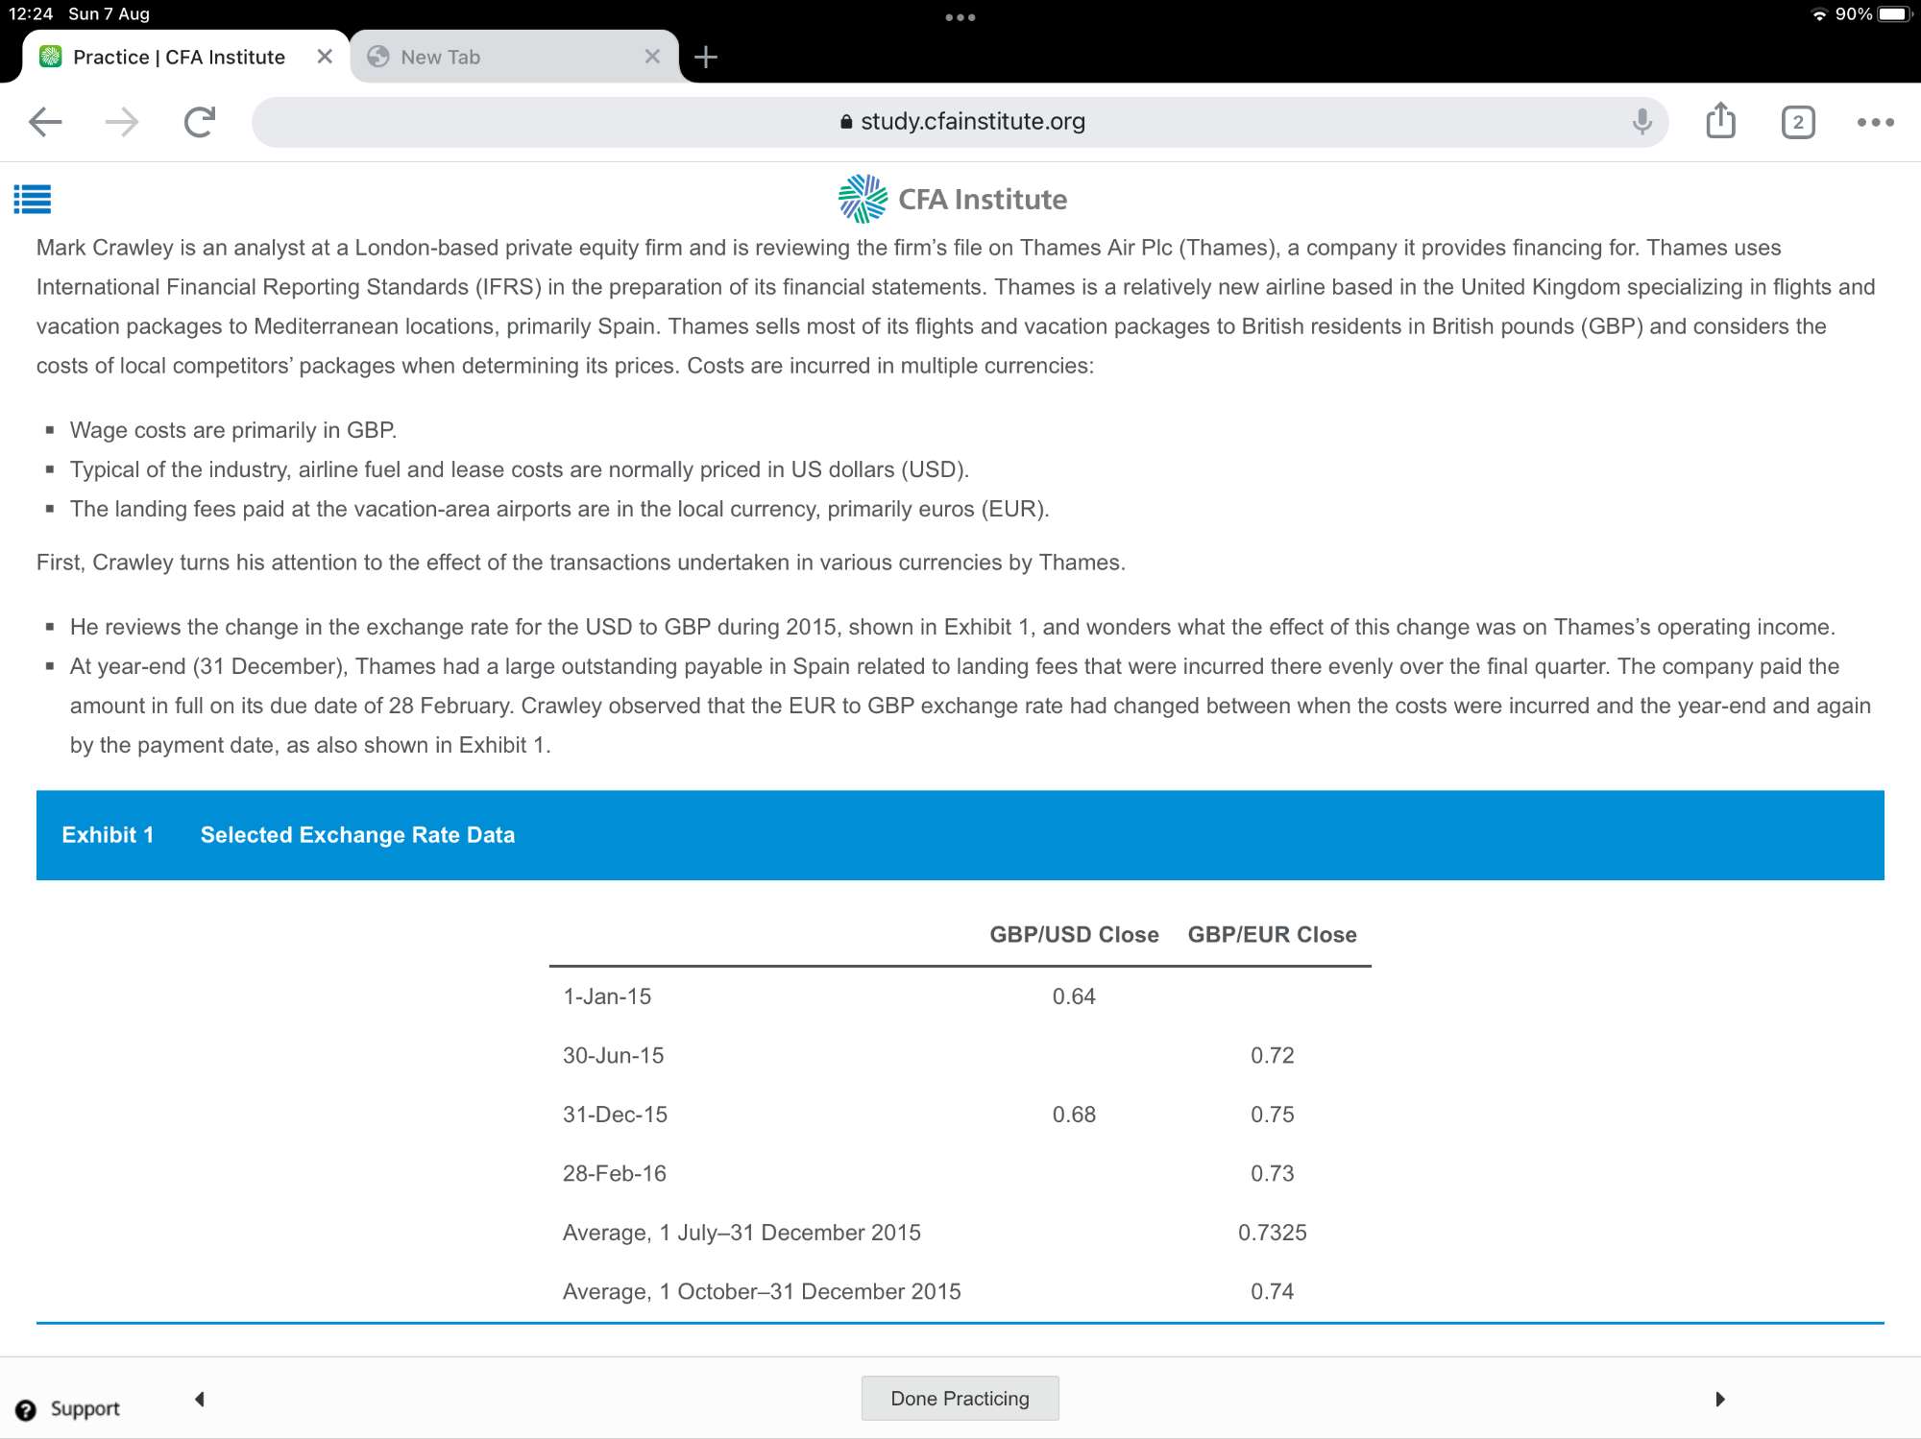This screenshot has width=1921, height=1439.
Task: Open the share sheet icon
Action: (x=1720, y=121)
